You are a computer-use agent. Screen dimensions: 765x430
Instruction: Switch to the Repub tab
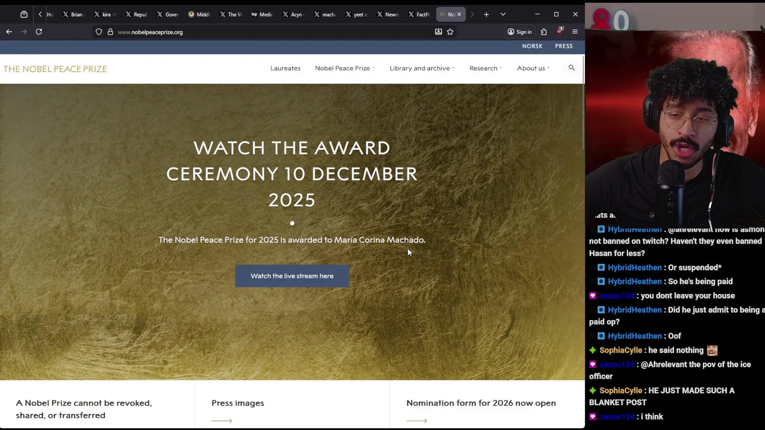point(136,14)
